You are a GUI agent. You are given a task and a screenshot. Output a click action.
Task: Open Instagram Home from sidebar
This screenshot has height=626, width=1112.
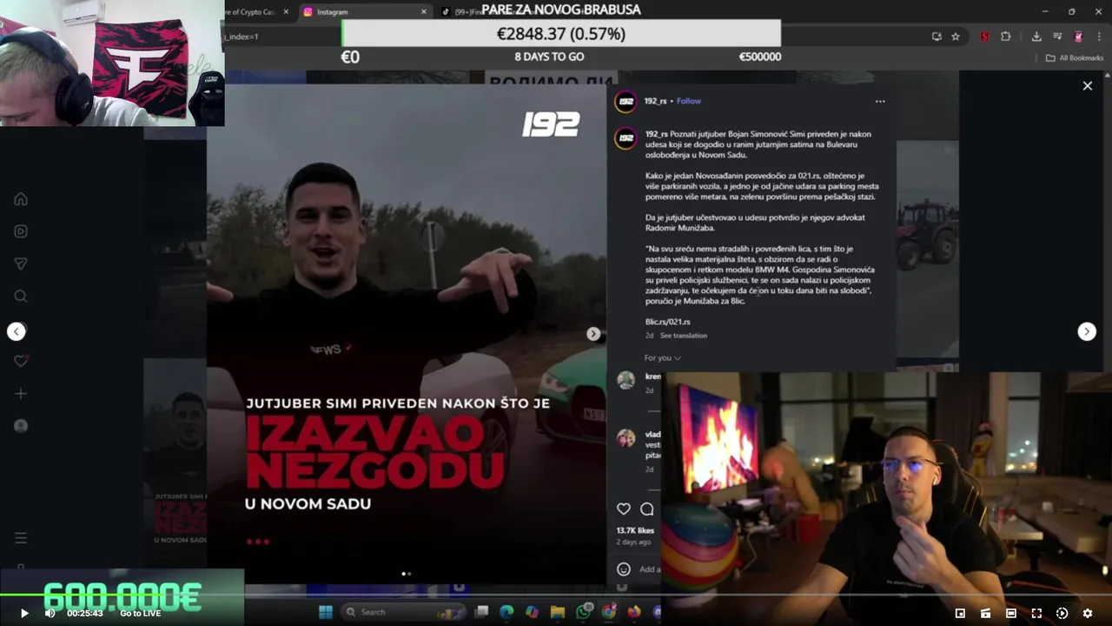[x=21, y=199]
